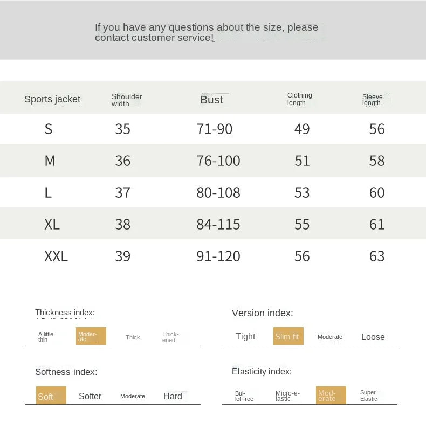Click the S size row label

click(x=49, y=129)
